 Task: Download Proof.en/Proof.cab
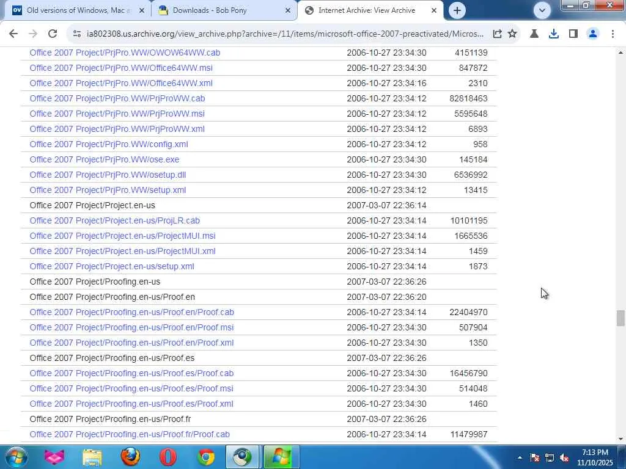click(132, 312)
